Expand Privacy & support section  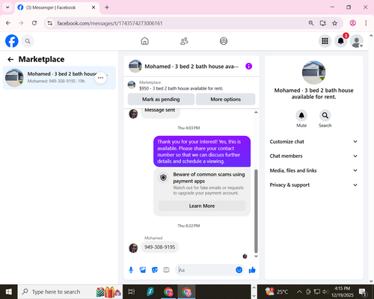pyautogui.click(x=313, y=185)
